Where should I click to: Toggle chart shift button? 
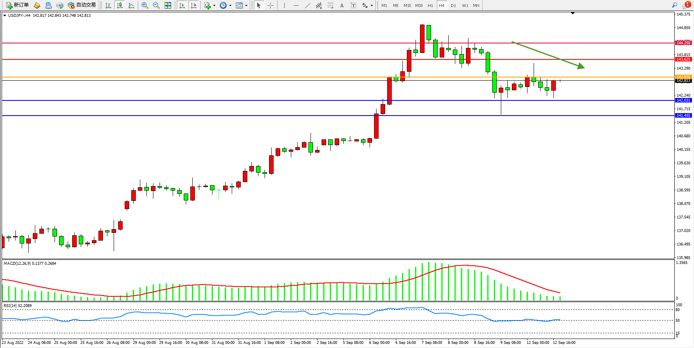[x=194, y=5]
